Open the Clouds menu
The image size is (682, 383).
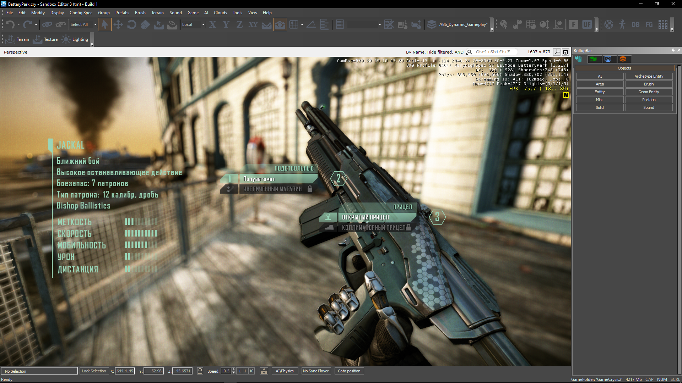pyautogui.click(x=220, y=13)
